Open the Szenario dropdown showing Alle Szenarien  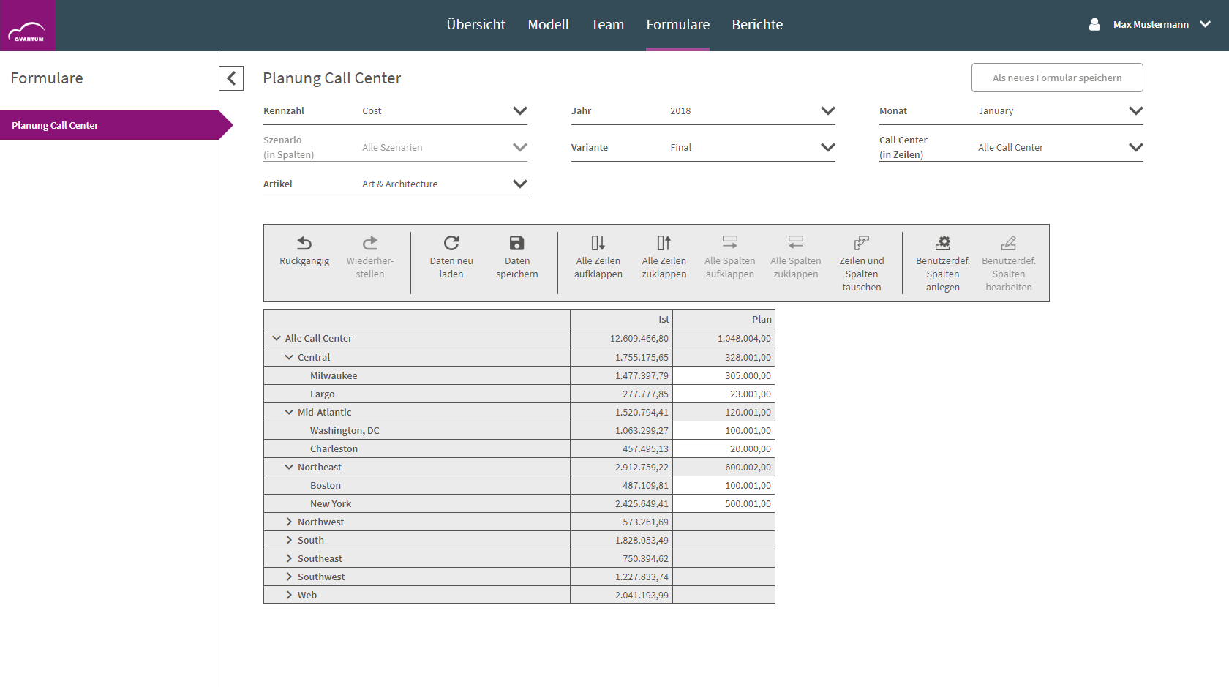click(x=395, y=147)
